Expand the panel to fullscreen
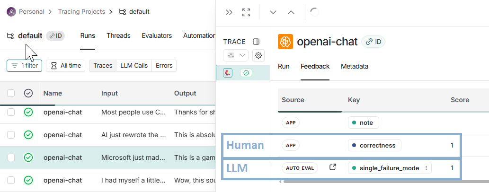Image resolution: width=489 pixels, height=192 pixels. point(246,12)
